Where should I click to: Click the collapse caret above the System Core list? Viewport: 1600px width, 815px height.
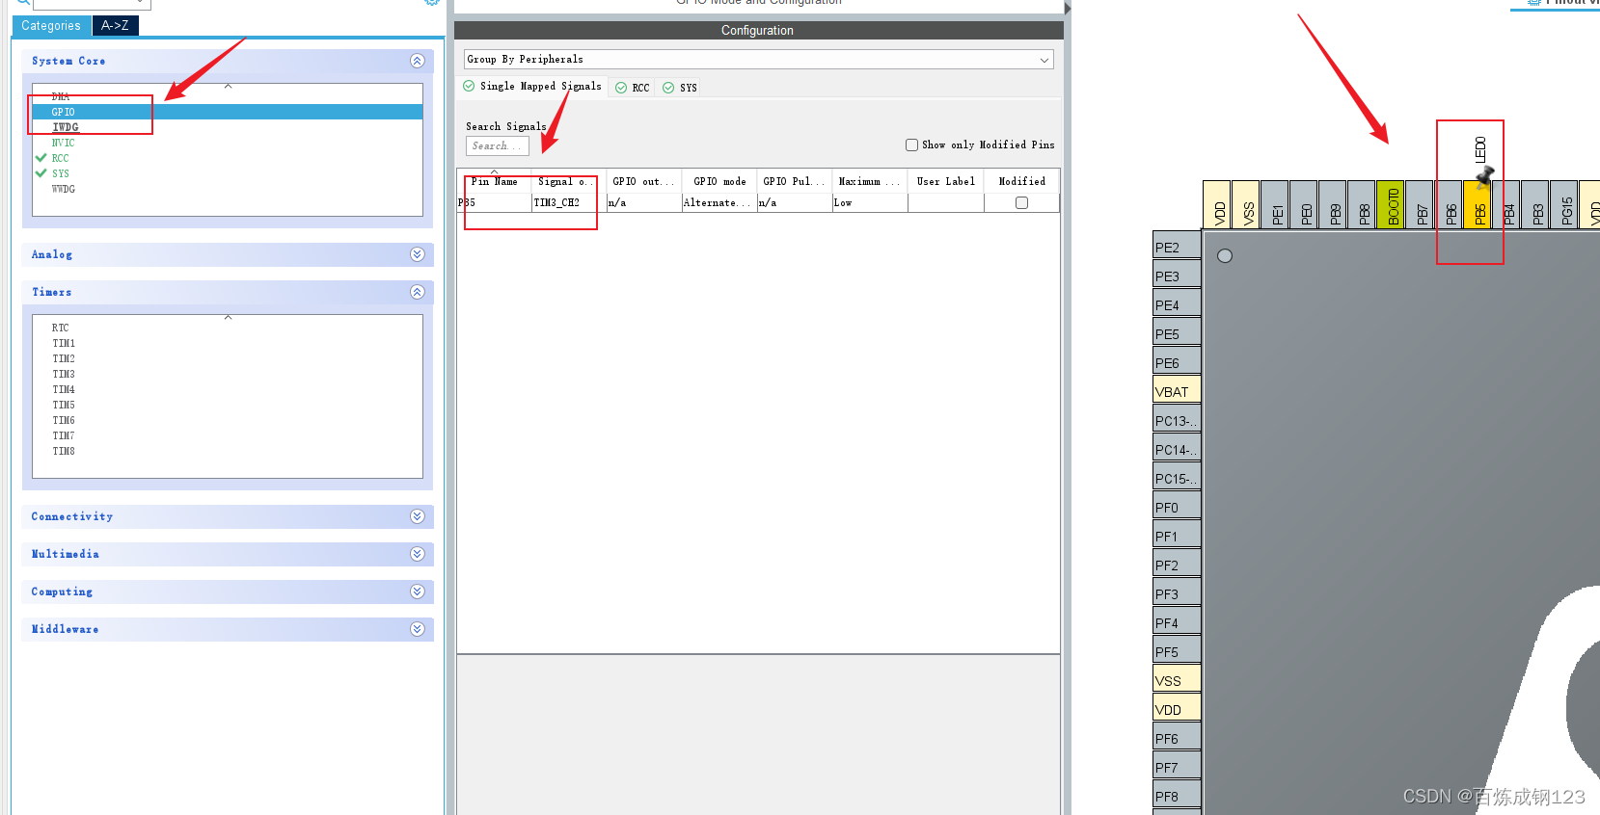point(228,87)
